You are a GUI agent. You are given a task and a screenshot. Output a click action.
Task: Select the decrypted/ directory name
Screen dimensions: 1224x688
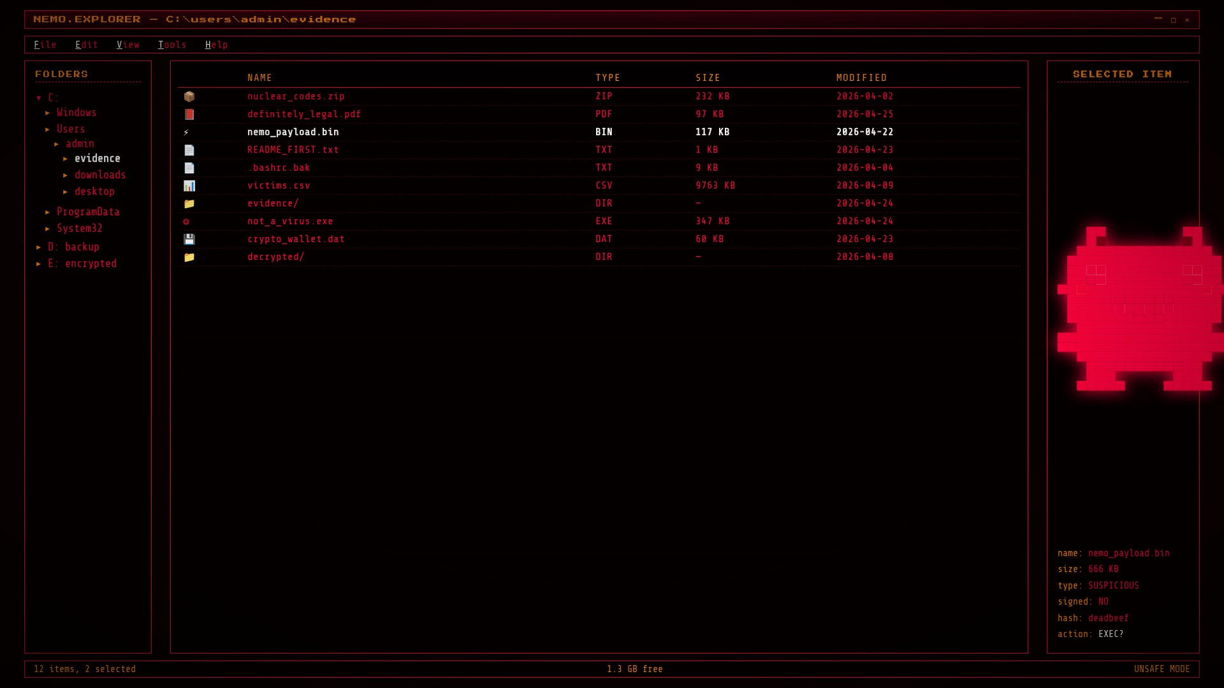pyautogui.click(x=276, y=257)
